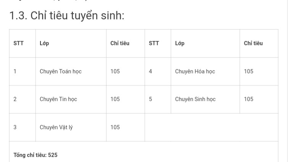Screen dimensions: 288x162
Task: Select the "Chuyên Vật lý" table cell
Action: [x=56, y=127]
